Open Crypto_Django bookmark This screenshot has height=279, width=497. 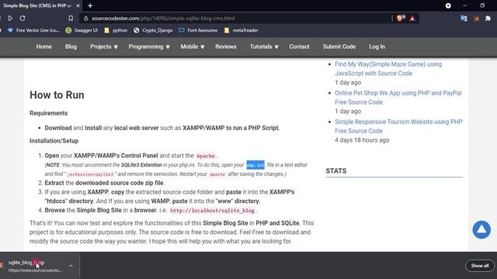click(153, 30)
